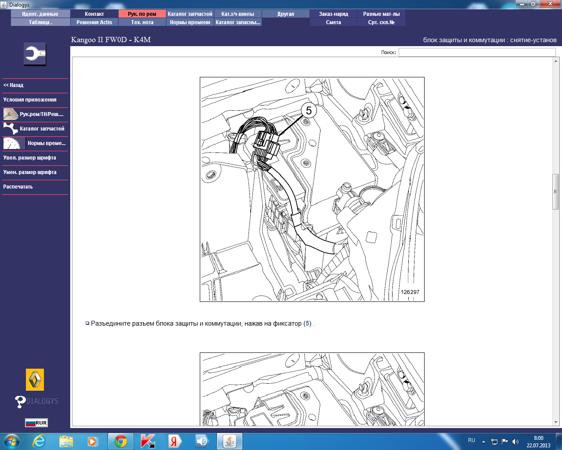Open the top Каталог запчастей tab
The width and height of the screenshot is (562, 450).
coord(190,14)
